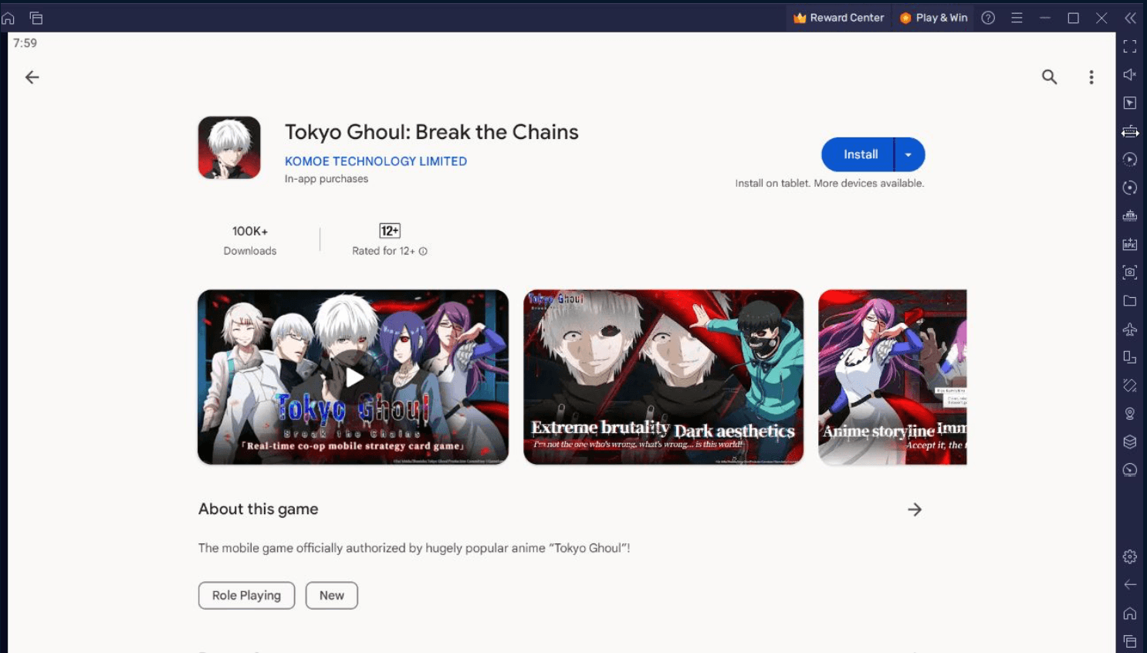
Task: Click the cursor lock icon in sidebar
Action: coord(1130,103)
